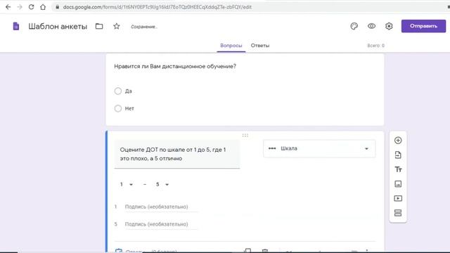The image size is (450, 253).
Task: Click the question Нравится ли Вам дистанционное обучение?
Action: [175, 66]
